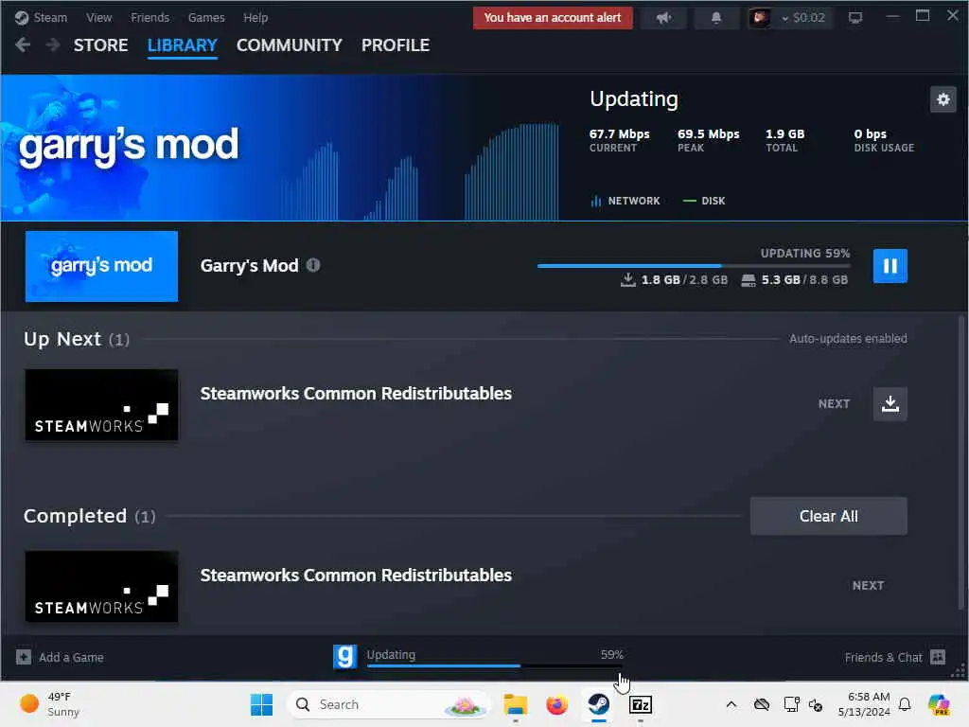Screen dimensions: 969x727
Task: Open the Steam menu
Action: [x=41, y=17]
